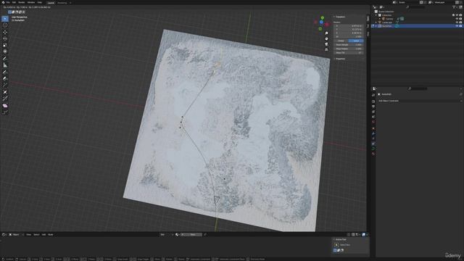This screenshot has width=464, height=261.
Task: Toggle visibility eye for selected NurbsPath row
Action: coord(457,26)
